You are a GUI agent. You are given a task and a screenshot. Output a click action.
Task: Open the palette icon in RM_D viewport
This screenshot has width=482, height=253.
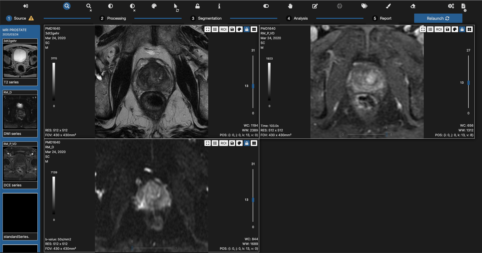pyautogui.click(x=239, y=143)
